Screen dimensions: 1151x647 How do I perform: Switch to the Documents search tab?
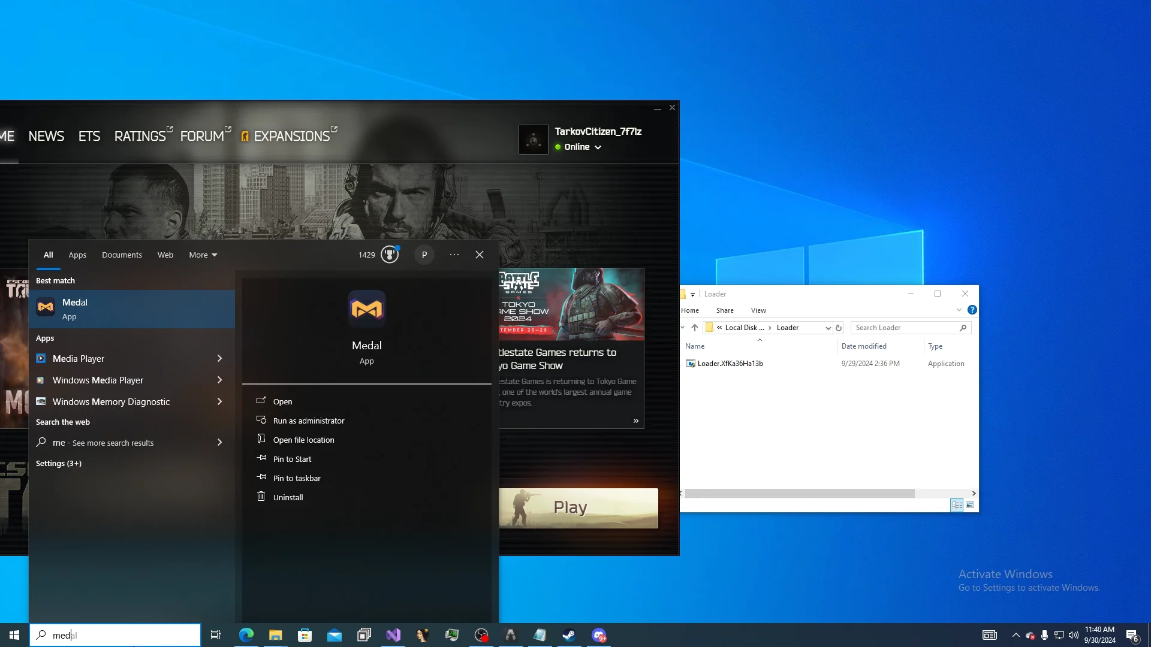click(x=122, y=255)
